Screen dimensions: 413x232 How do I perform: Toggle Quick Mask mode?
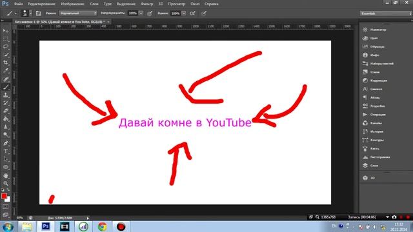point(6,207)
